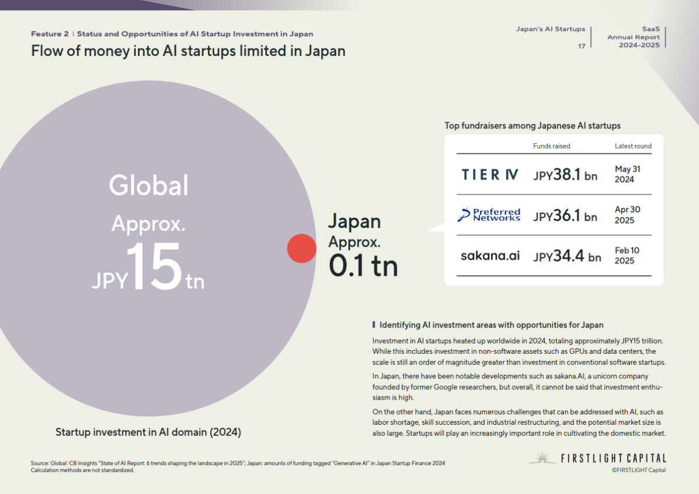The image size is (699, 494).
Task: Click the slide title about money flow
Action: pyautogui.click(x=188, y=51)
